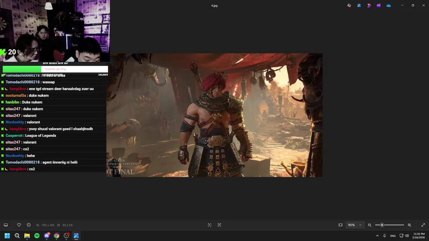This screenshot has width=429, height=241.
Task: Open the OneDrive cloud icon in title bar
Action: pos(389,5)
